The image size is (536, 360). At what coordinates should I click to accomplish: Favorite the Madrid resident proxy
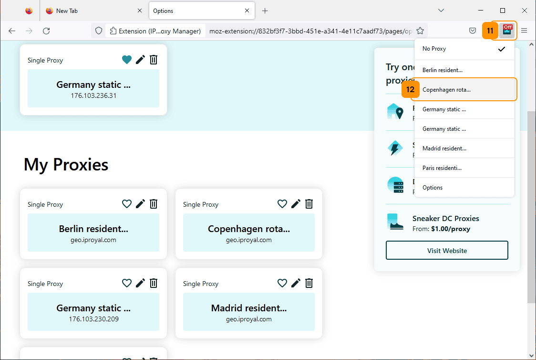(282, 283)
